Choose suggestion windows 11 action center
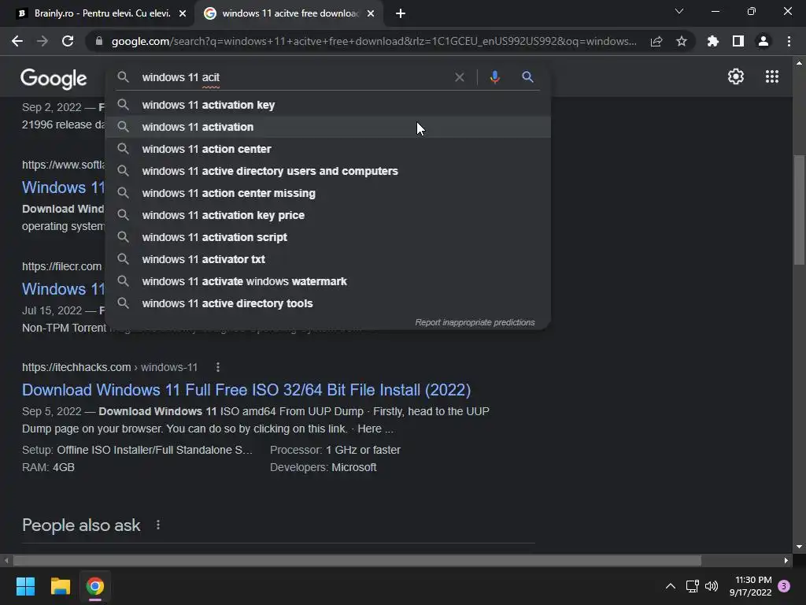This screenshot has height=605, width=806. click(328, 149)
